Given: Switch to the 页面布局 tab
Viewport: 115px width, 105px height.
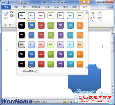Looking at the screenshot, I should coord(36,7).
